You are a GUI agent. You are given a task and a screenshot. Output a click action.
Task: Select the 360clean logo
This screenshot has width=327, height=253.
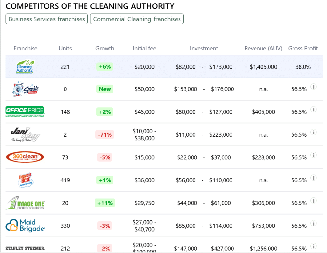click(x=25, y=157)
